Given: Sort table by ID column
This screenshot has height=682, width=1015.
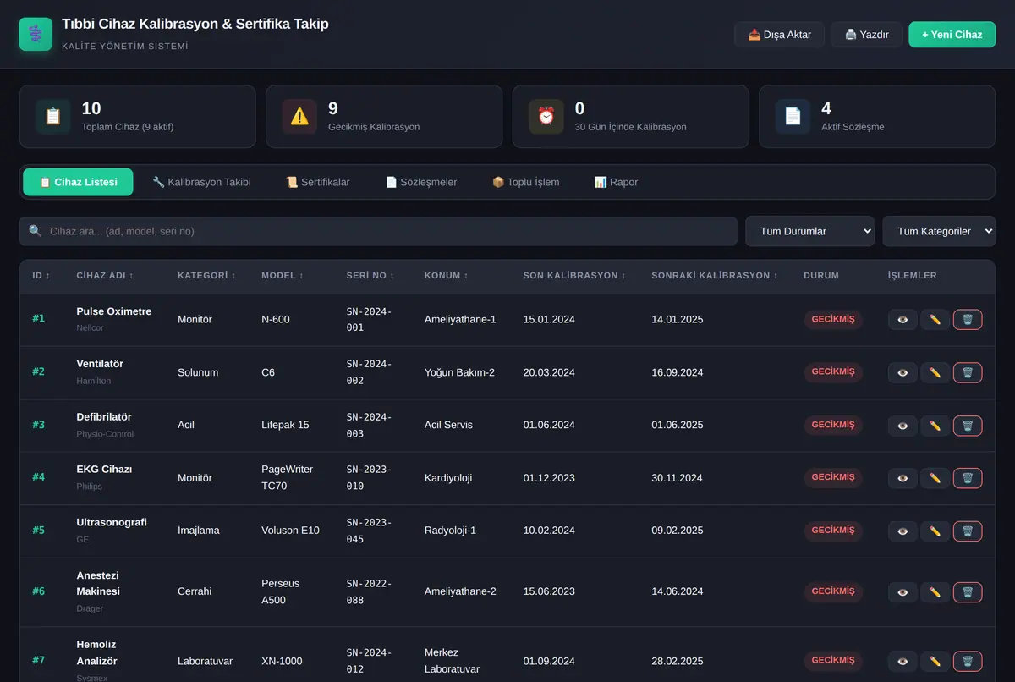Looking at the screenshot, I should (x=41, y=276).
